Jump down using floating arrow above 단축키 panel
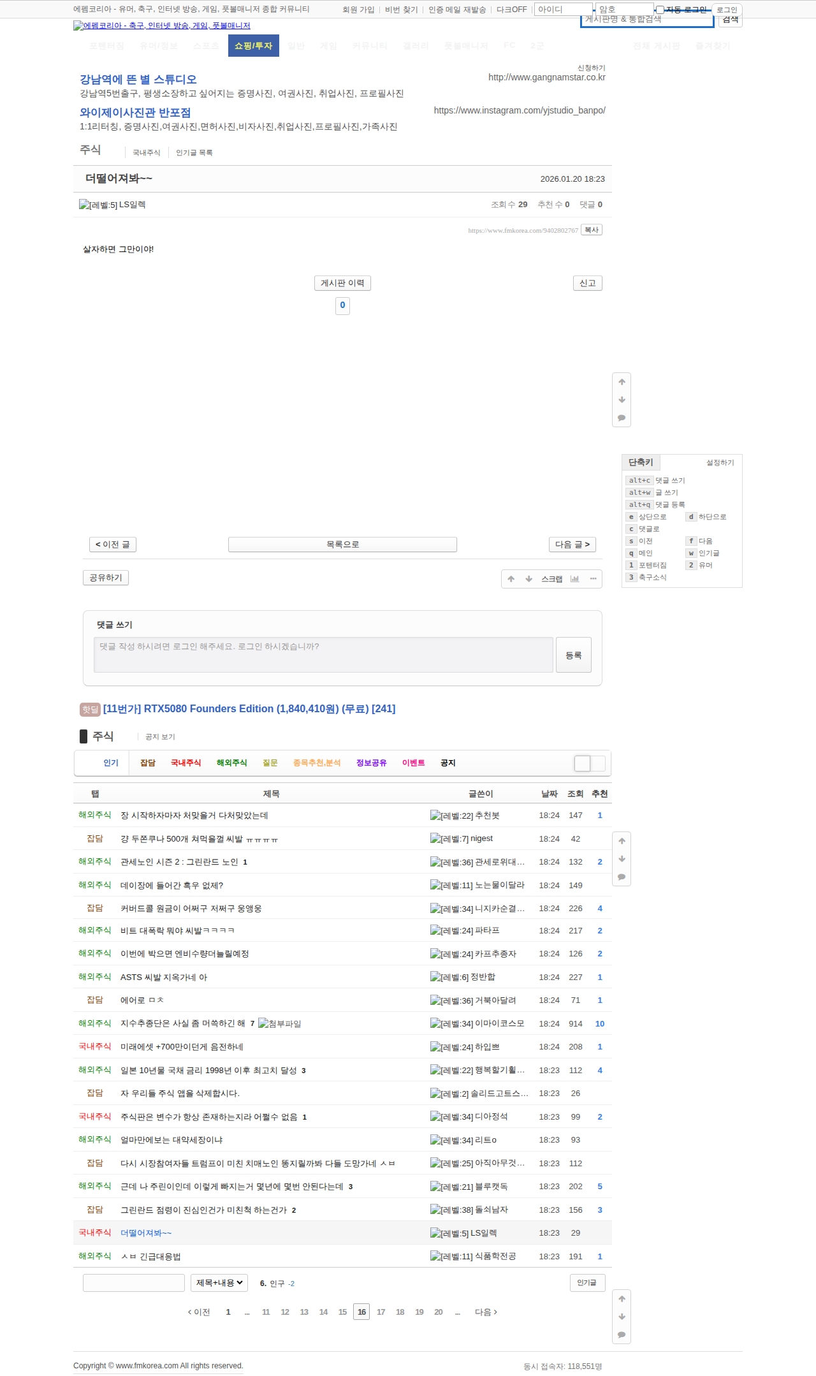Screen dimensions: 816x1376 [x=622, y=400]
